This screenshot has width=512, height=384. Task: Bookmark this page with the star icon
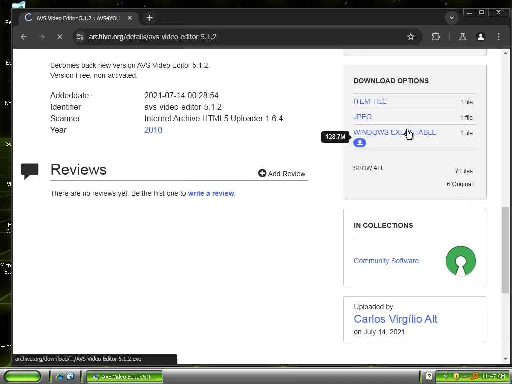[411, 37]
